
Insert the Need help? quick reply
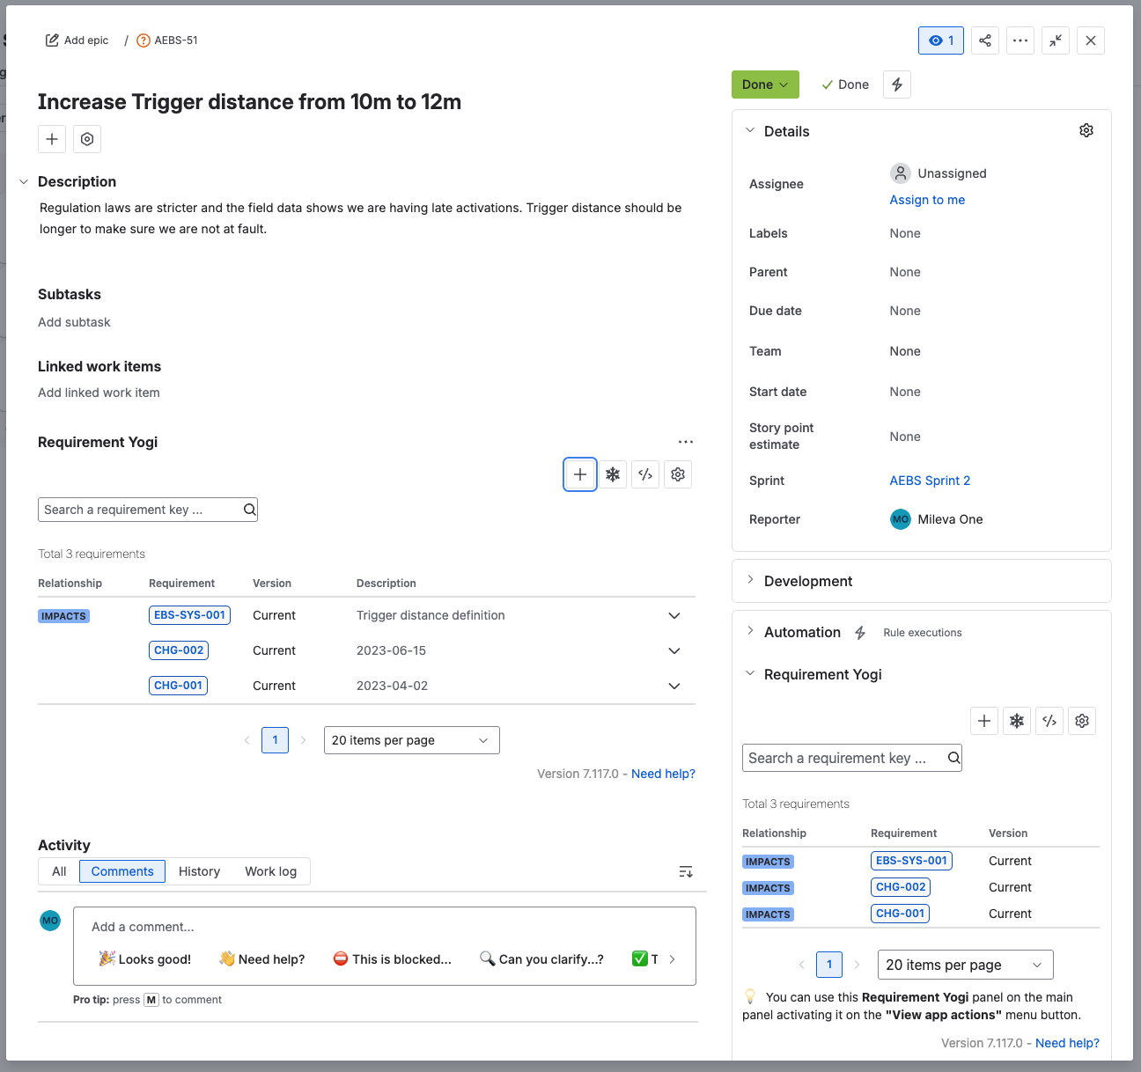(262, 959)
